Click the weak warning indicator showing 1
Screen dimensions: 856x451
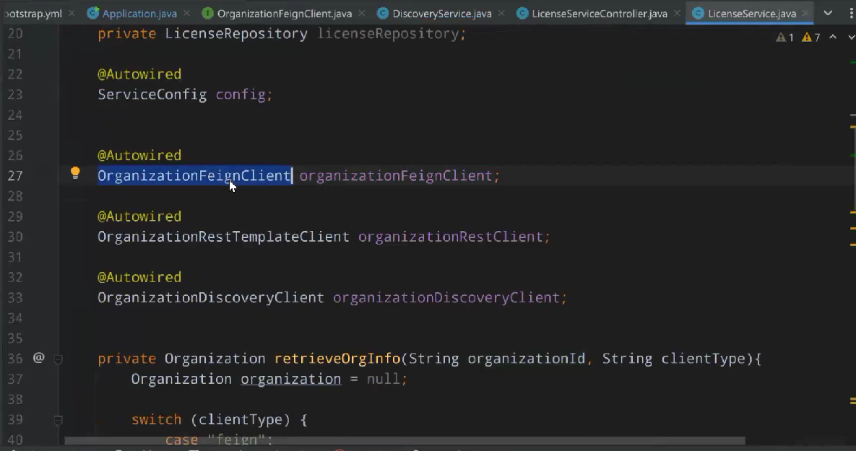coord(784,37)
